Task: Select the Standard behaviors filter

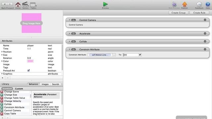Action: (7, 89)
